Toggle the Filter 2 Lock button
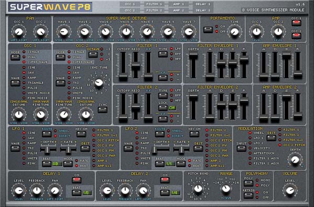The image size is (314, 207). click(x=163, y=108)
